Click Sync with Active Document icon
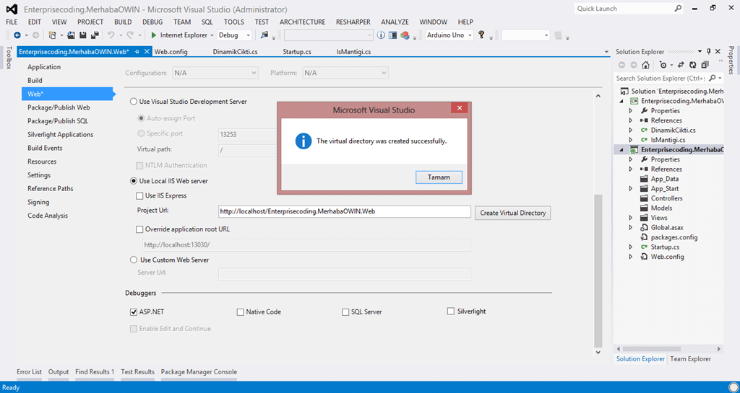The width and height of the screenshot is (740, 393). pyautogui.click(x=681, y=65)
